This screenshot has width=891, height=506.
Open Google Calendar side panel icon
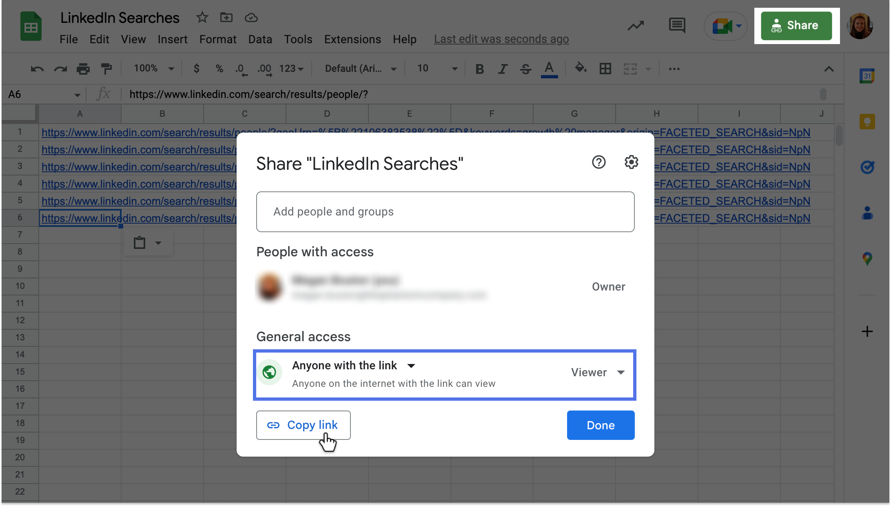[x=867, y=76]
